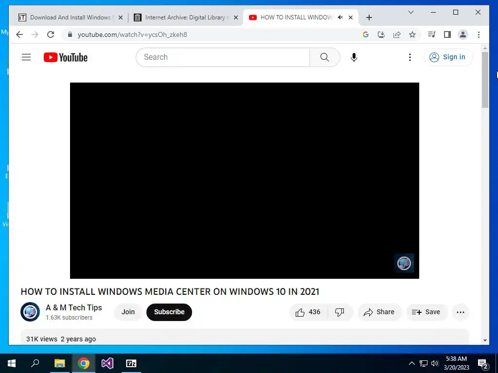The height and width of the screenshot is (373, 498).
Task: Click the install app icon in address bar
Action: click(x=381, y=34)
